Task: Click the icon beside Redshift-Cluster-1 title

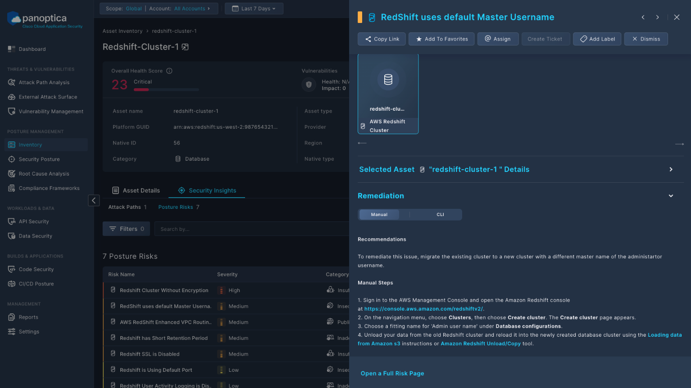Action: click(185, 47)
